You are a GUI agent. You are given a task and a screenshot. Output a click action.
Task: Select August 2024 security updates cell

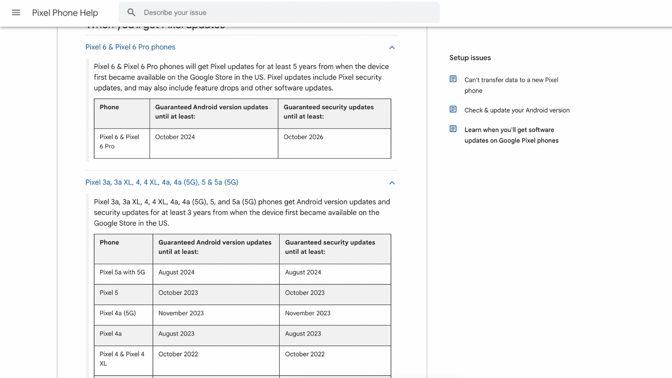point(335,274)
